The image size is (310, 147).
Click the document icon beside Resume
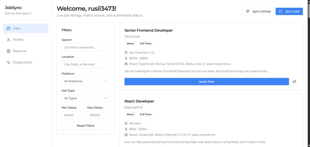8,51
